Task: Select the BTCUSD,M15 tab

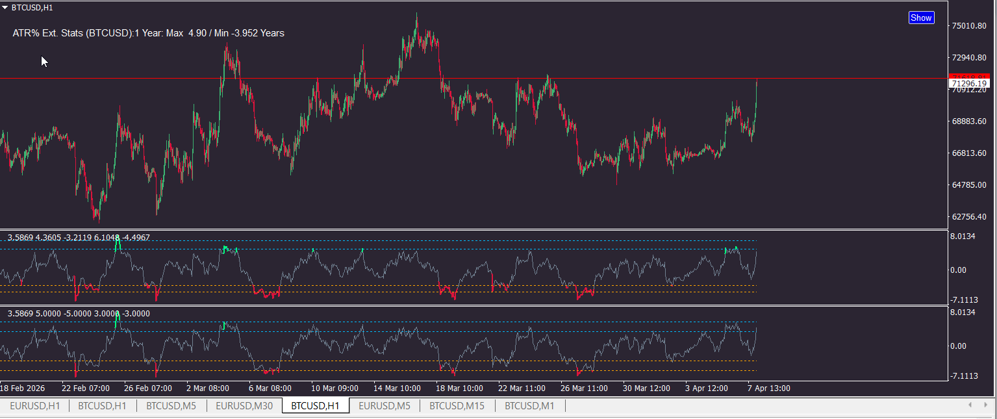Action: [457, 406]
